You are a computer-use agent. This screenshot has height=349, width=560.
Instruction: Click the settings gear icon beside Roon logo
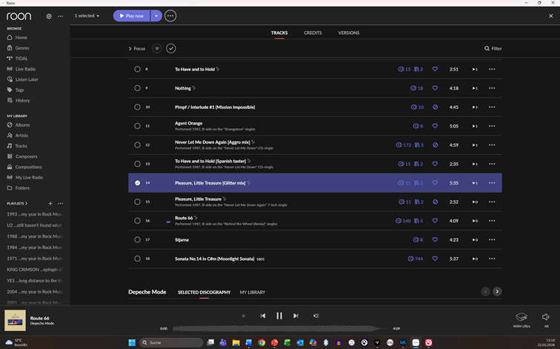tap(49, 16)
